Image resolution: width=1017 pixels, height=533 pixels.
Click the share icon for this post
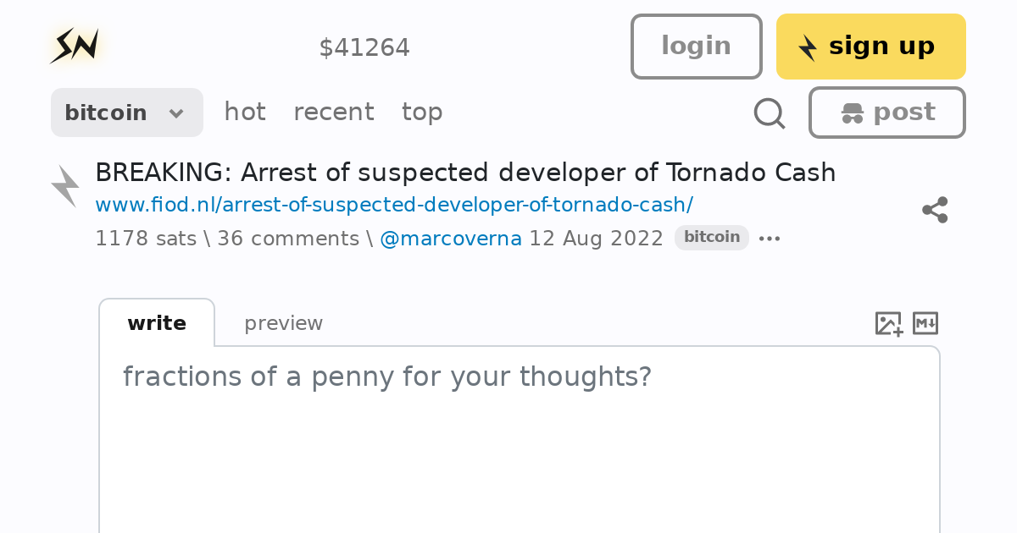(935, 210)
